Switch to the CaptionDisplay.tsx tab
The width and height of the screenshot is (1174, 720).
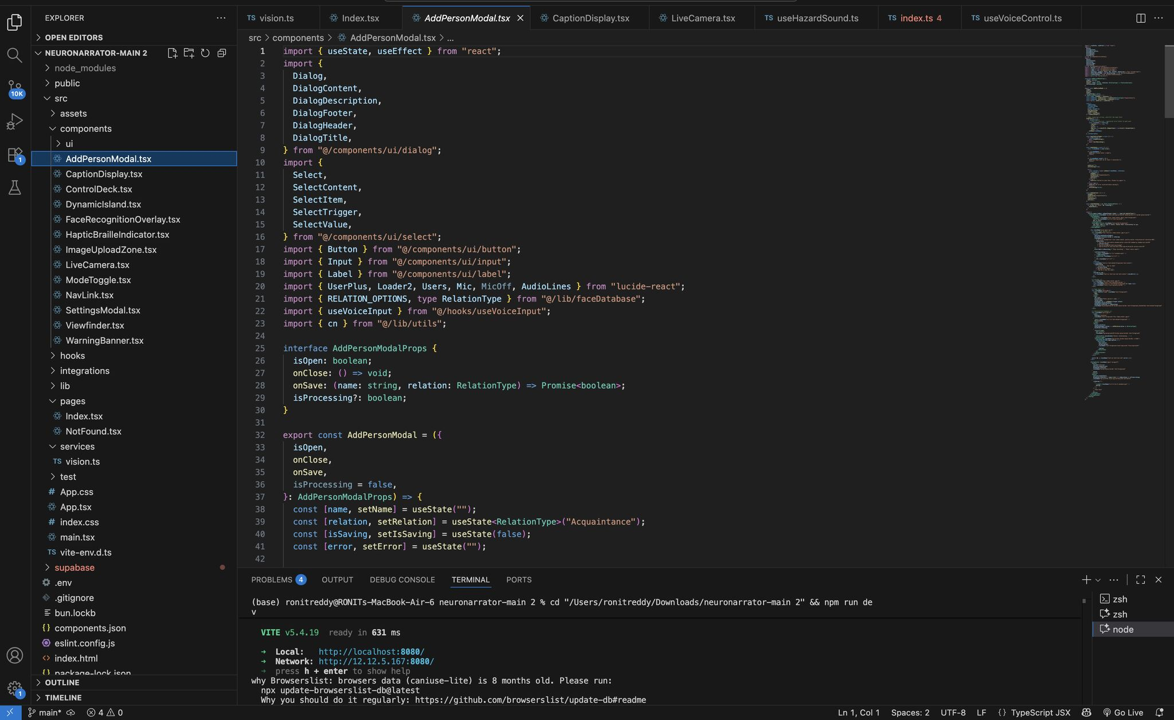pos(590,18)
